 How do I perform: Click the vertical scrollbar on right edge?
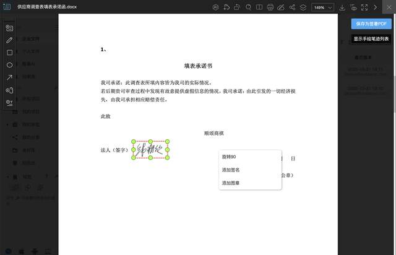tap(395, 93)
